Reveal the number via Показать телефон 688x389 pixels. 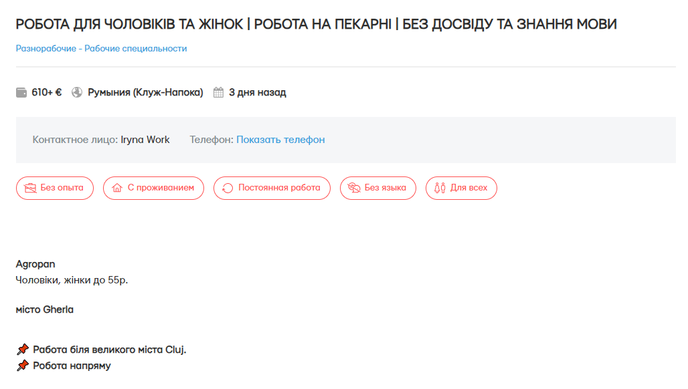tap(280, 140)
